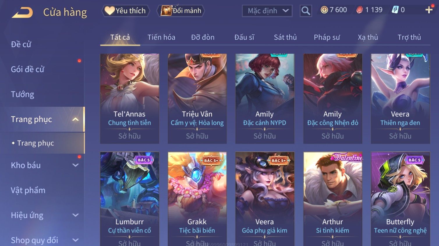Tap the red gem currency icon
The image size is (439, 246).
[x=360, y=10]
